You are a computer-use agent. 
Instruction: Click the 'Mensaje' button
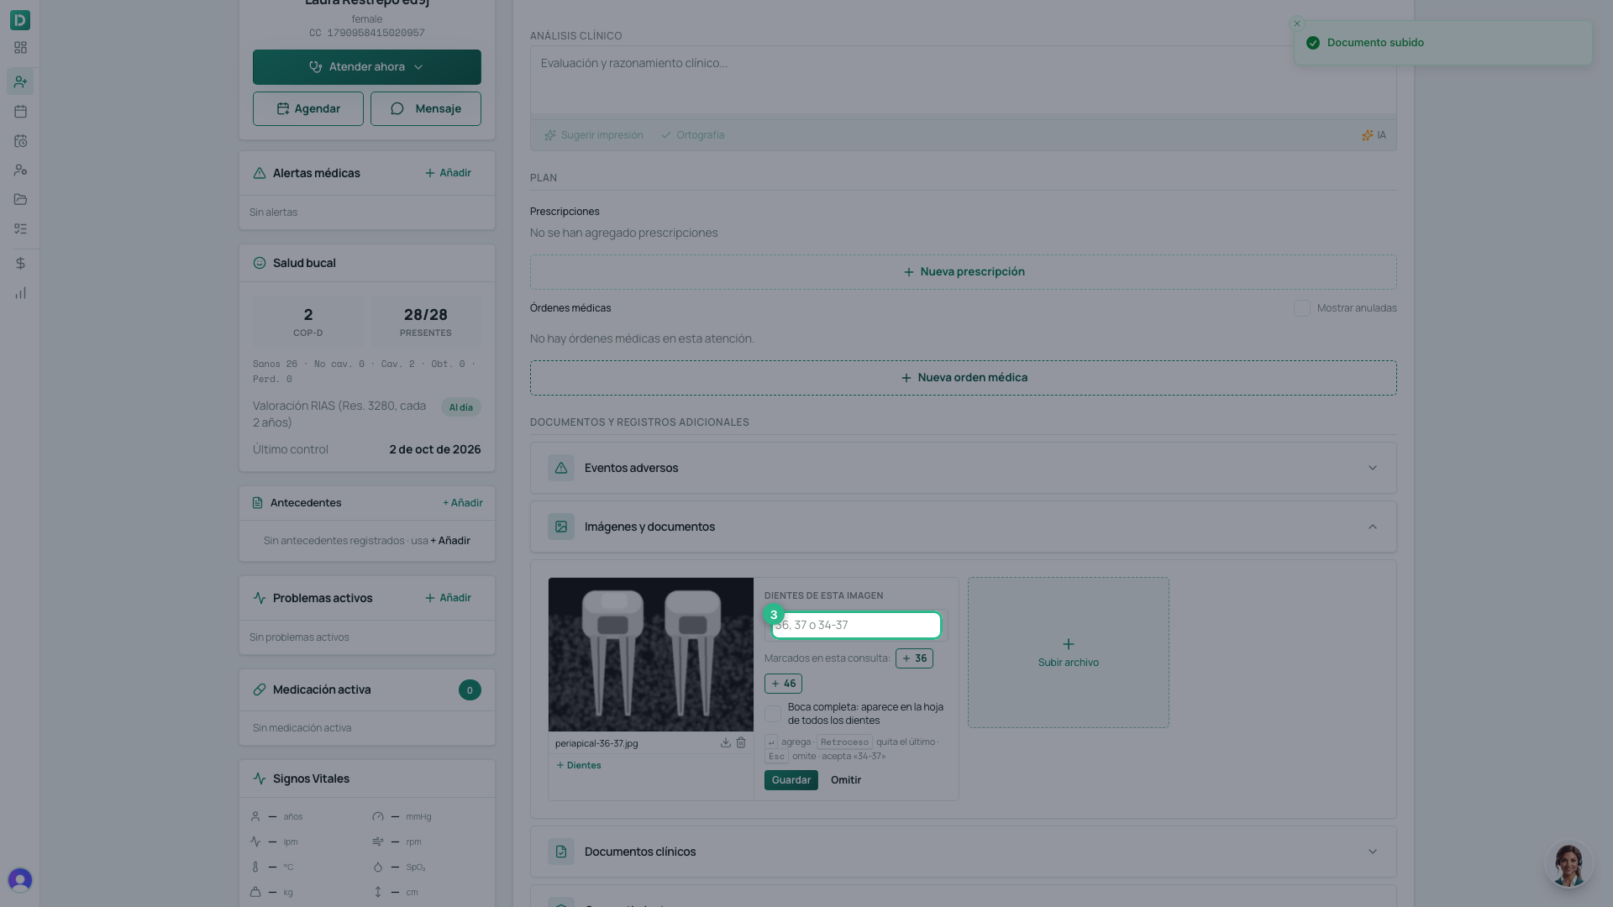click(x=426, y=109)
